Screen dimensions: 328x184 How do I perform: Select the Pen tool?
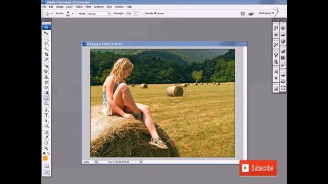[46, 110]
